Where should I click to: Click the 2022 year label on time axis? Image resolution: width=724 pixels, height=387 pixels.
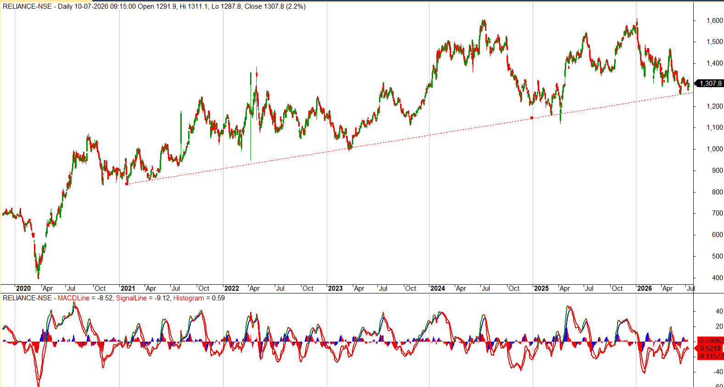[x=231, y=288]
